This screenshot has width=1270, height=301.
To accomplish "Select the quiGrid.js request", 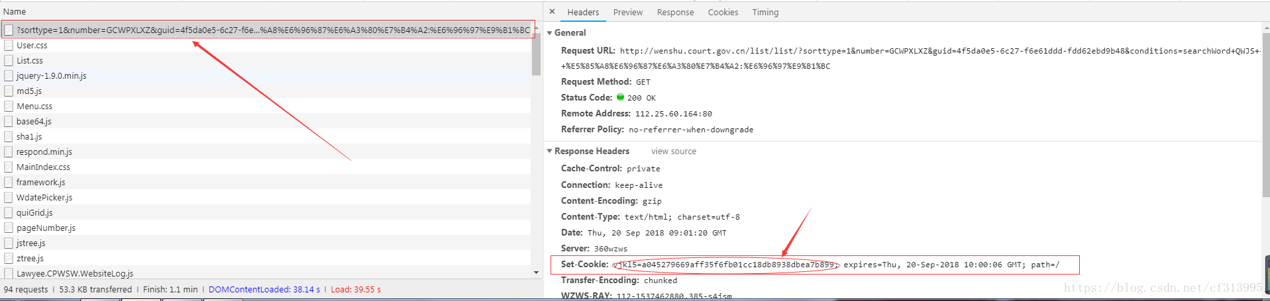I will point(266,212).
